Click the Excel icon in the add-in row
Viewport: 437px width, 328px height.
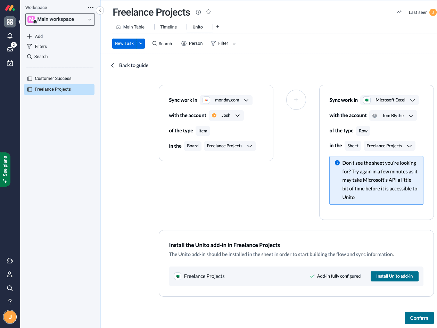178,276
